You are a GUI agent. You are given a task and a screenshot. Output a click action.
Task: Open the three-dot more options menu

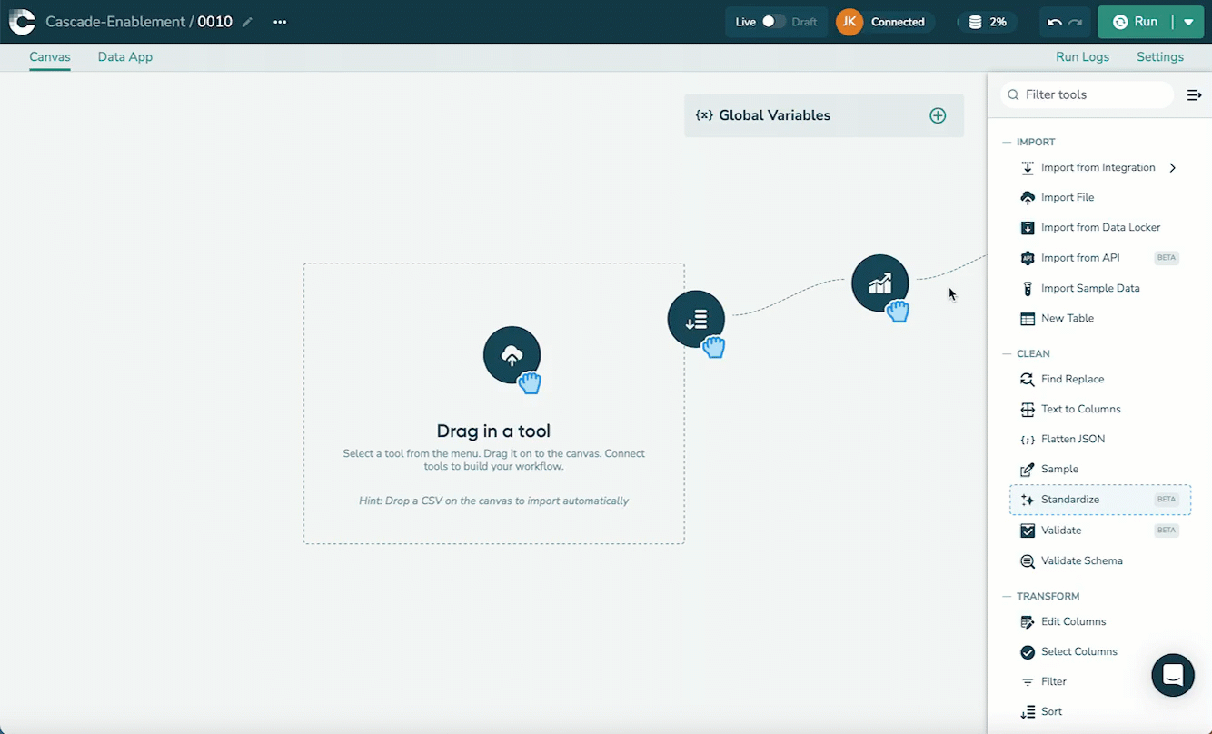[280, 22]
